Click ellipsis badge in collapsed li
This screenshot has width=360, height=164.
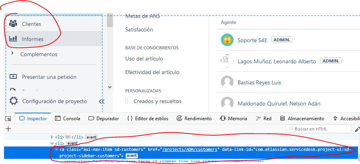click(x=67, y=137)
